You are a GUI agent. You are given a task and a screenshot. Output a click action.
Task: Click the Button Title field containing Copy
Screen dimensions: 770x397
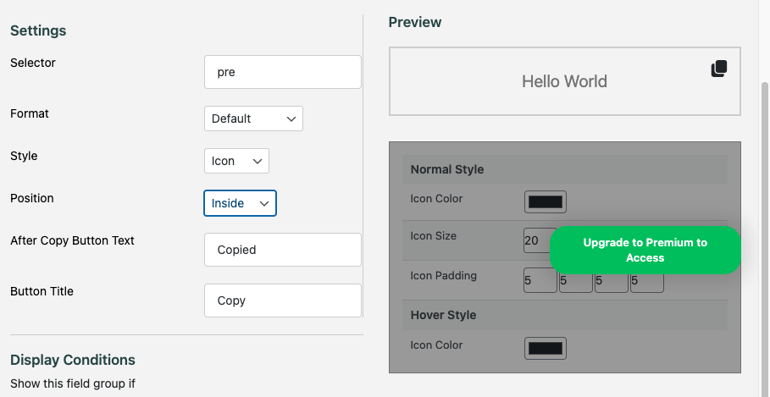(283, 301)
